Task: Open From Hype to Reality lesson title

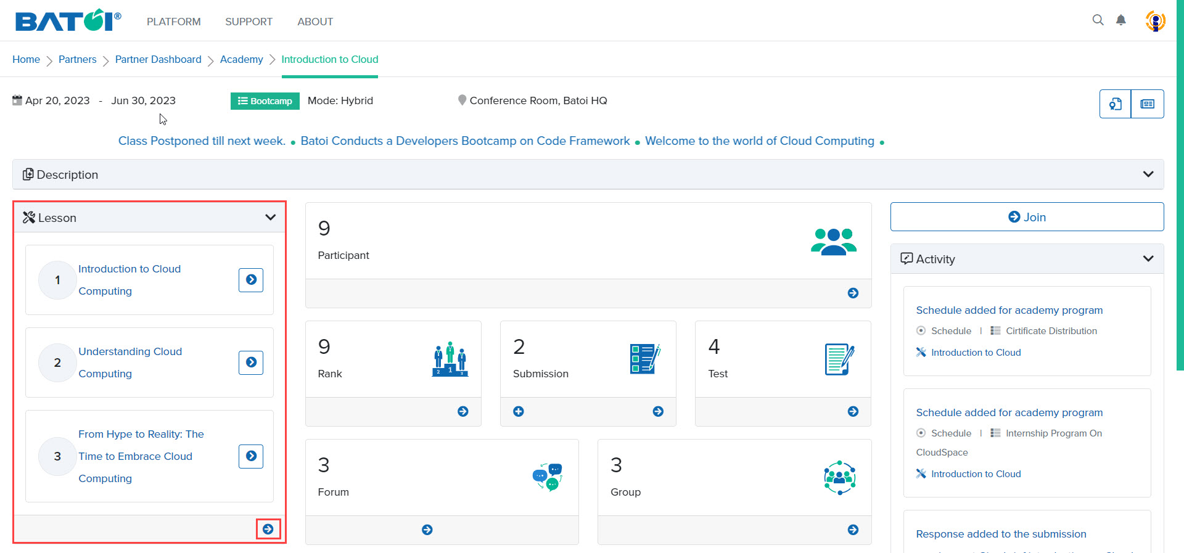Action: pos(141,456)
